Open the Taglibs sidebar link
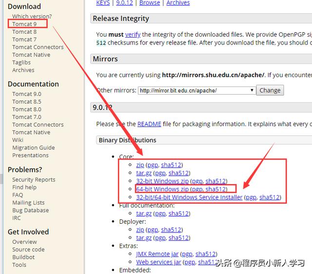The height and width of the screenshot is (274, 312). click(x=21, y=63)
